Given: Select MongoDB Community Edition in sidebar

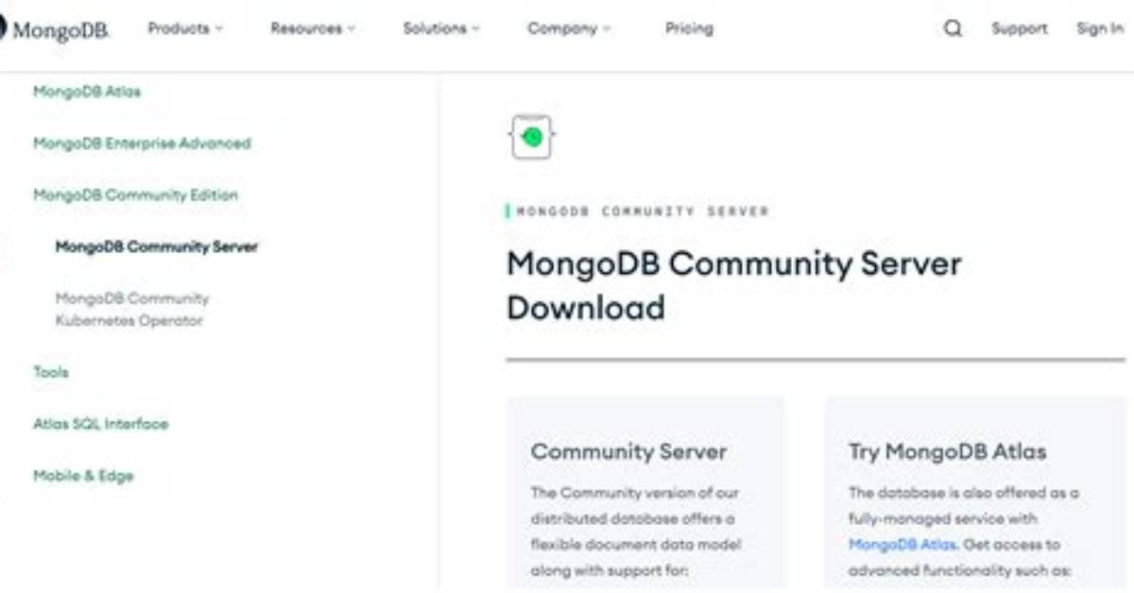Looking at the screenshot, I should tap(135, 195).
